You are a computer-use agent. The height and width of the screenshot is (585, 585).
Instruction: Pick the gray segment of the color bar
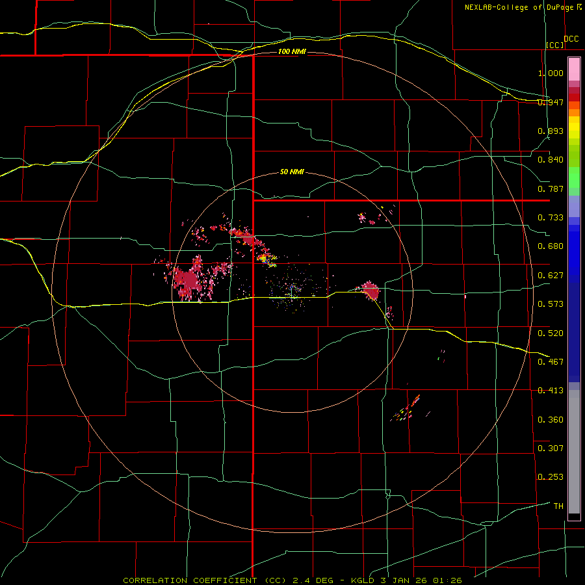[x=574, y=452]
